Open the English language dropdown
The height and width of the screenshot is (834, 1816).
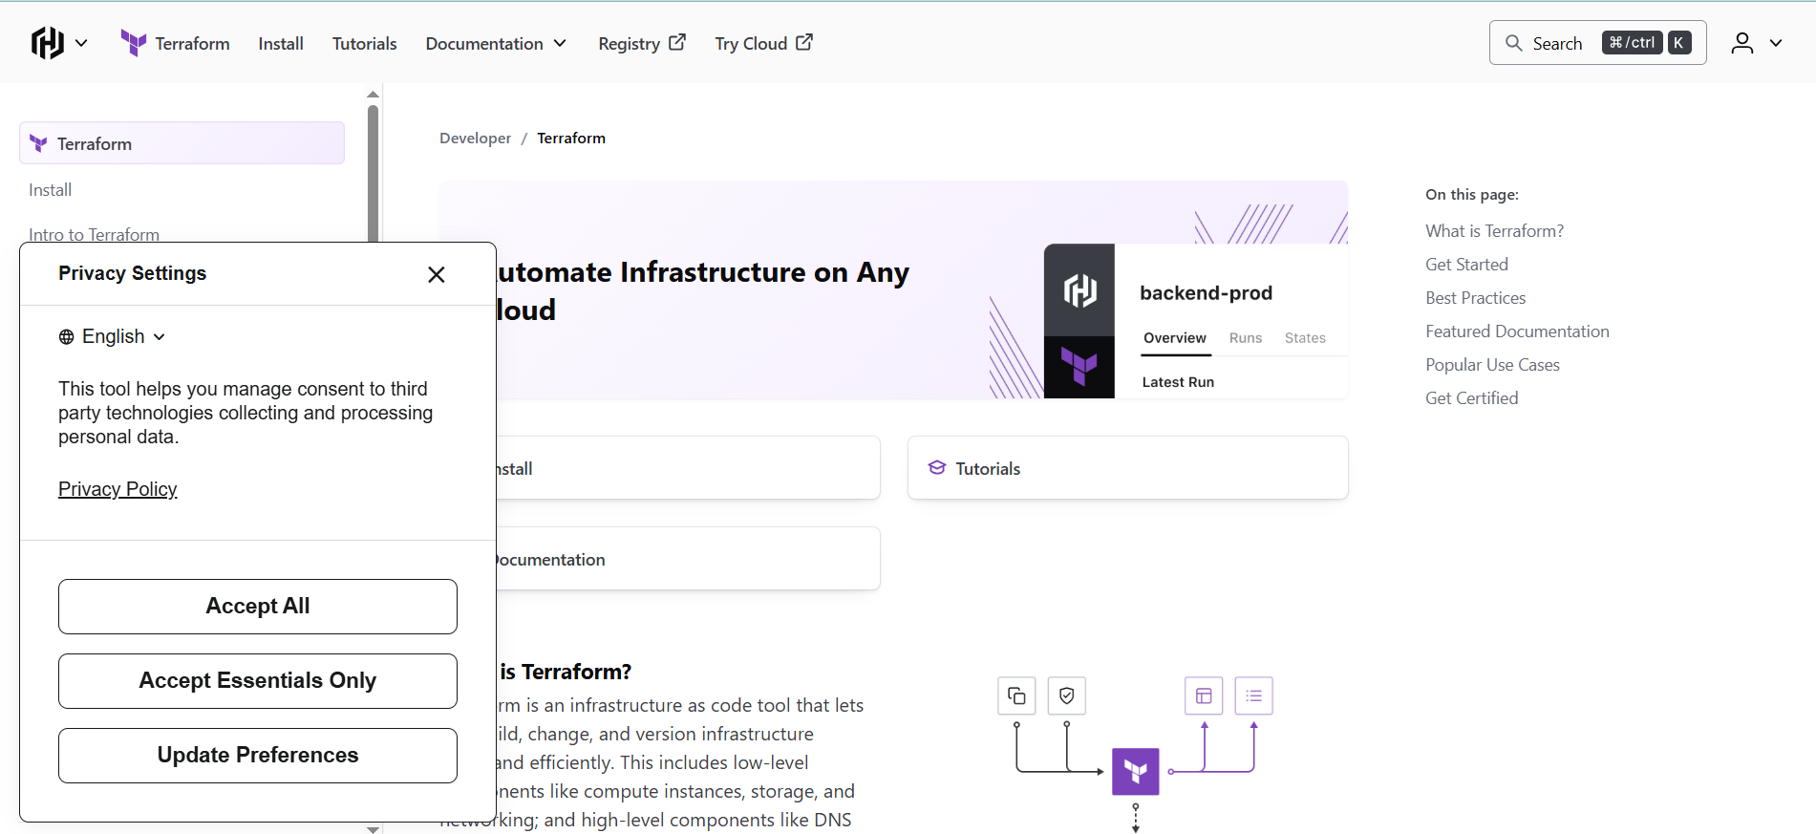pyautogui.click(x=112, y=336)
